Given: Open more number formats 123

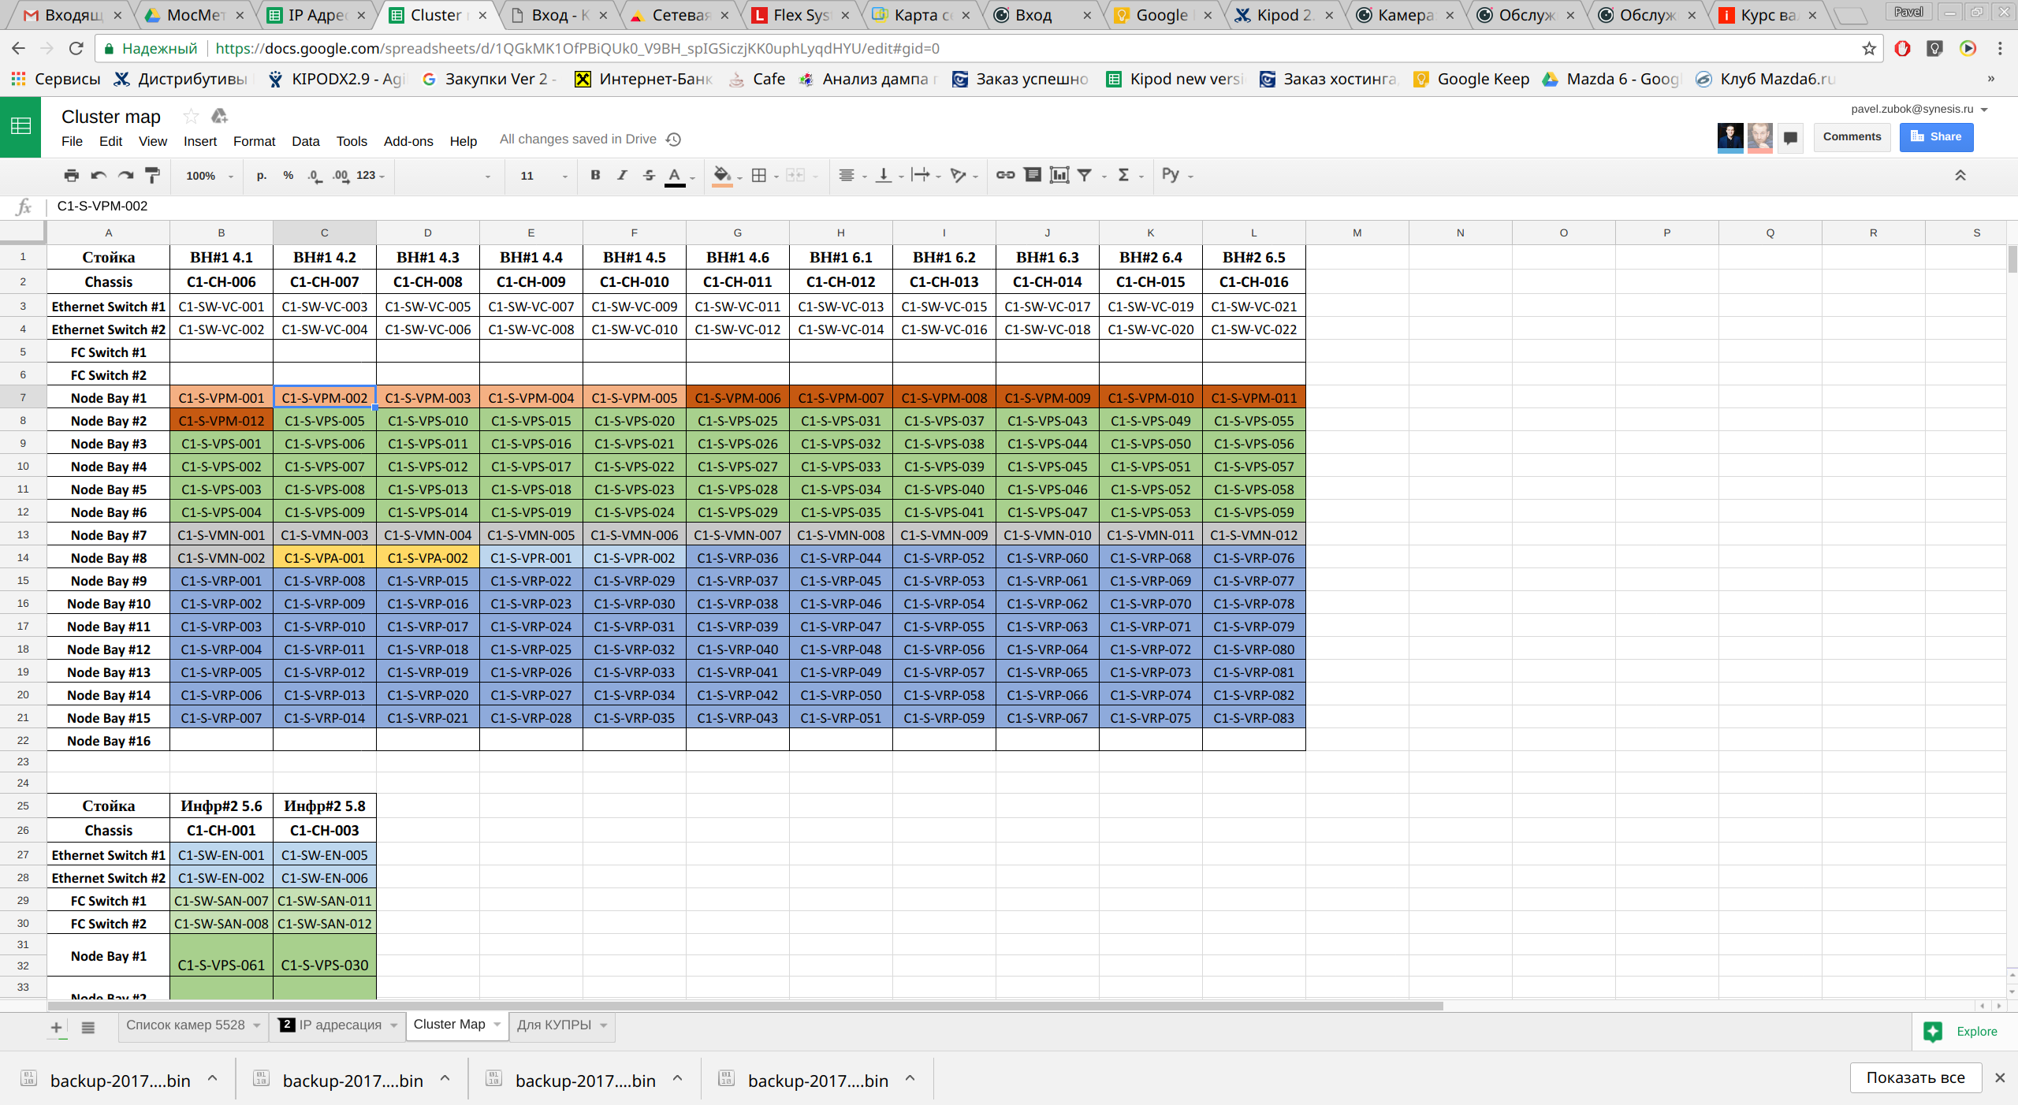Looking at the screenshot, I should pos(370,175).
